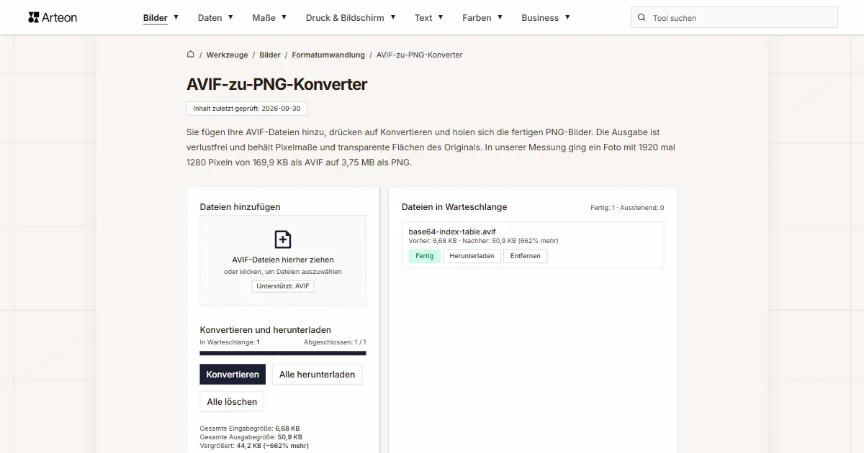Click the Vorher: 6,68 KB size line

point(483,241)
